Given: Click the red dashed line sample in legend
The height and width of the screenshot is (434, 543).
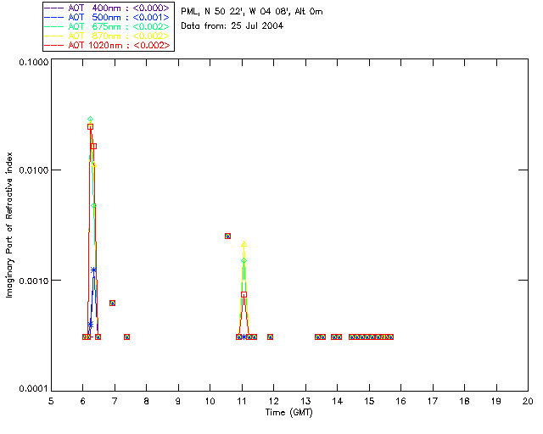Looking at the screenshot, I should click(x=54, y=45).
